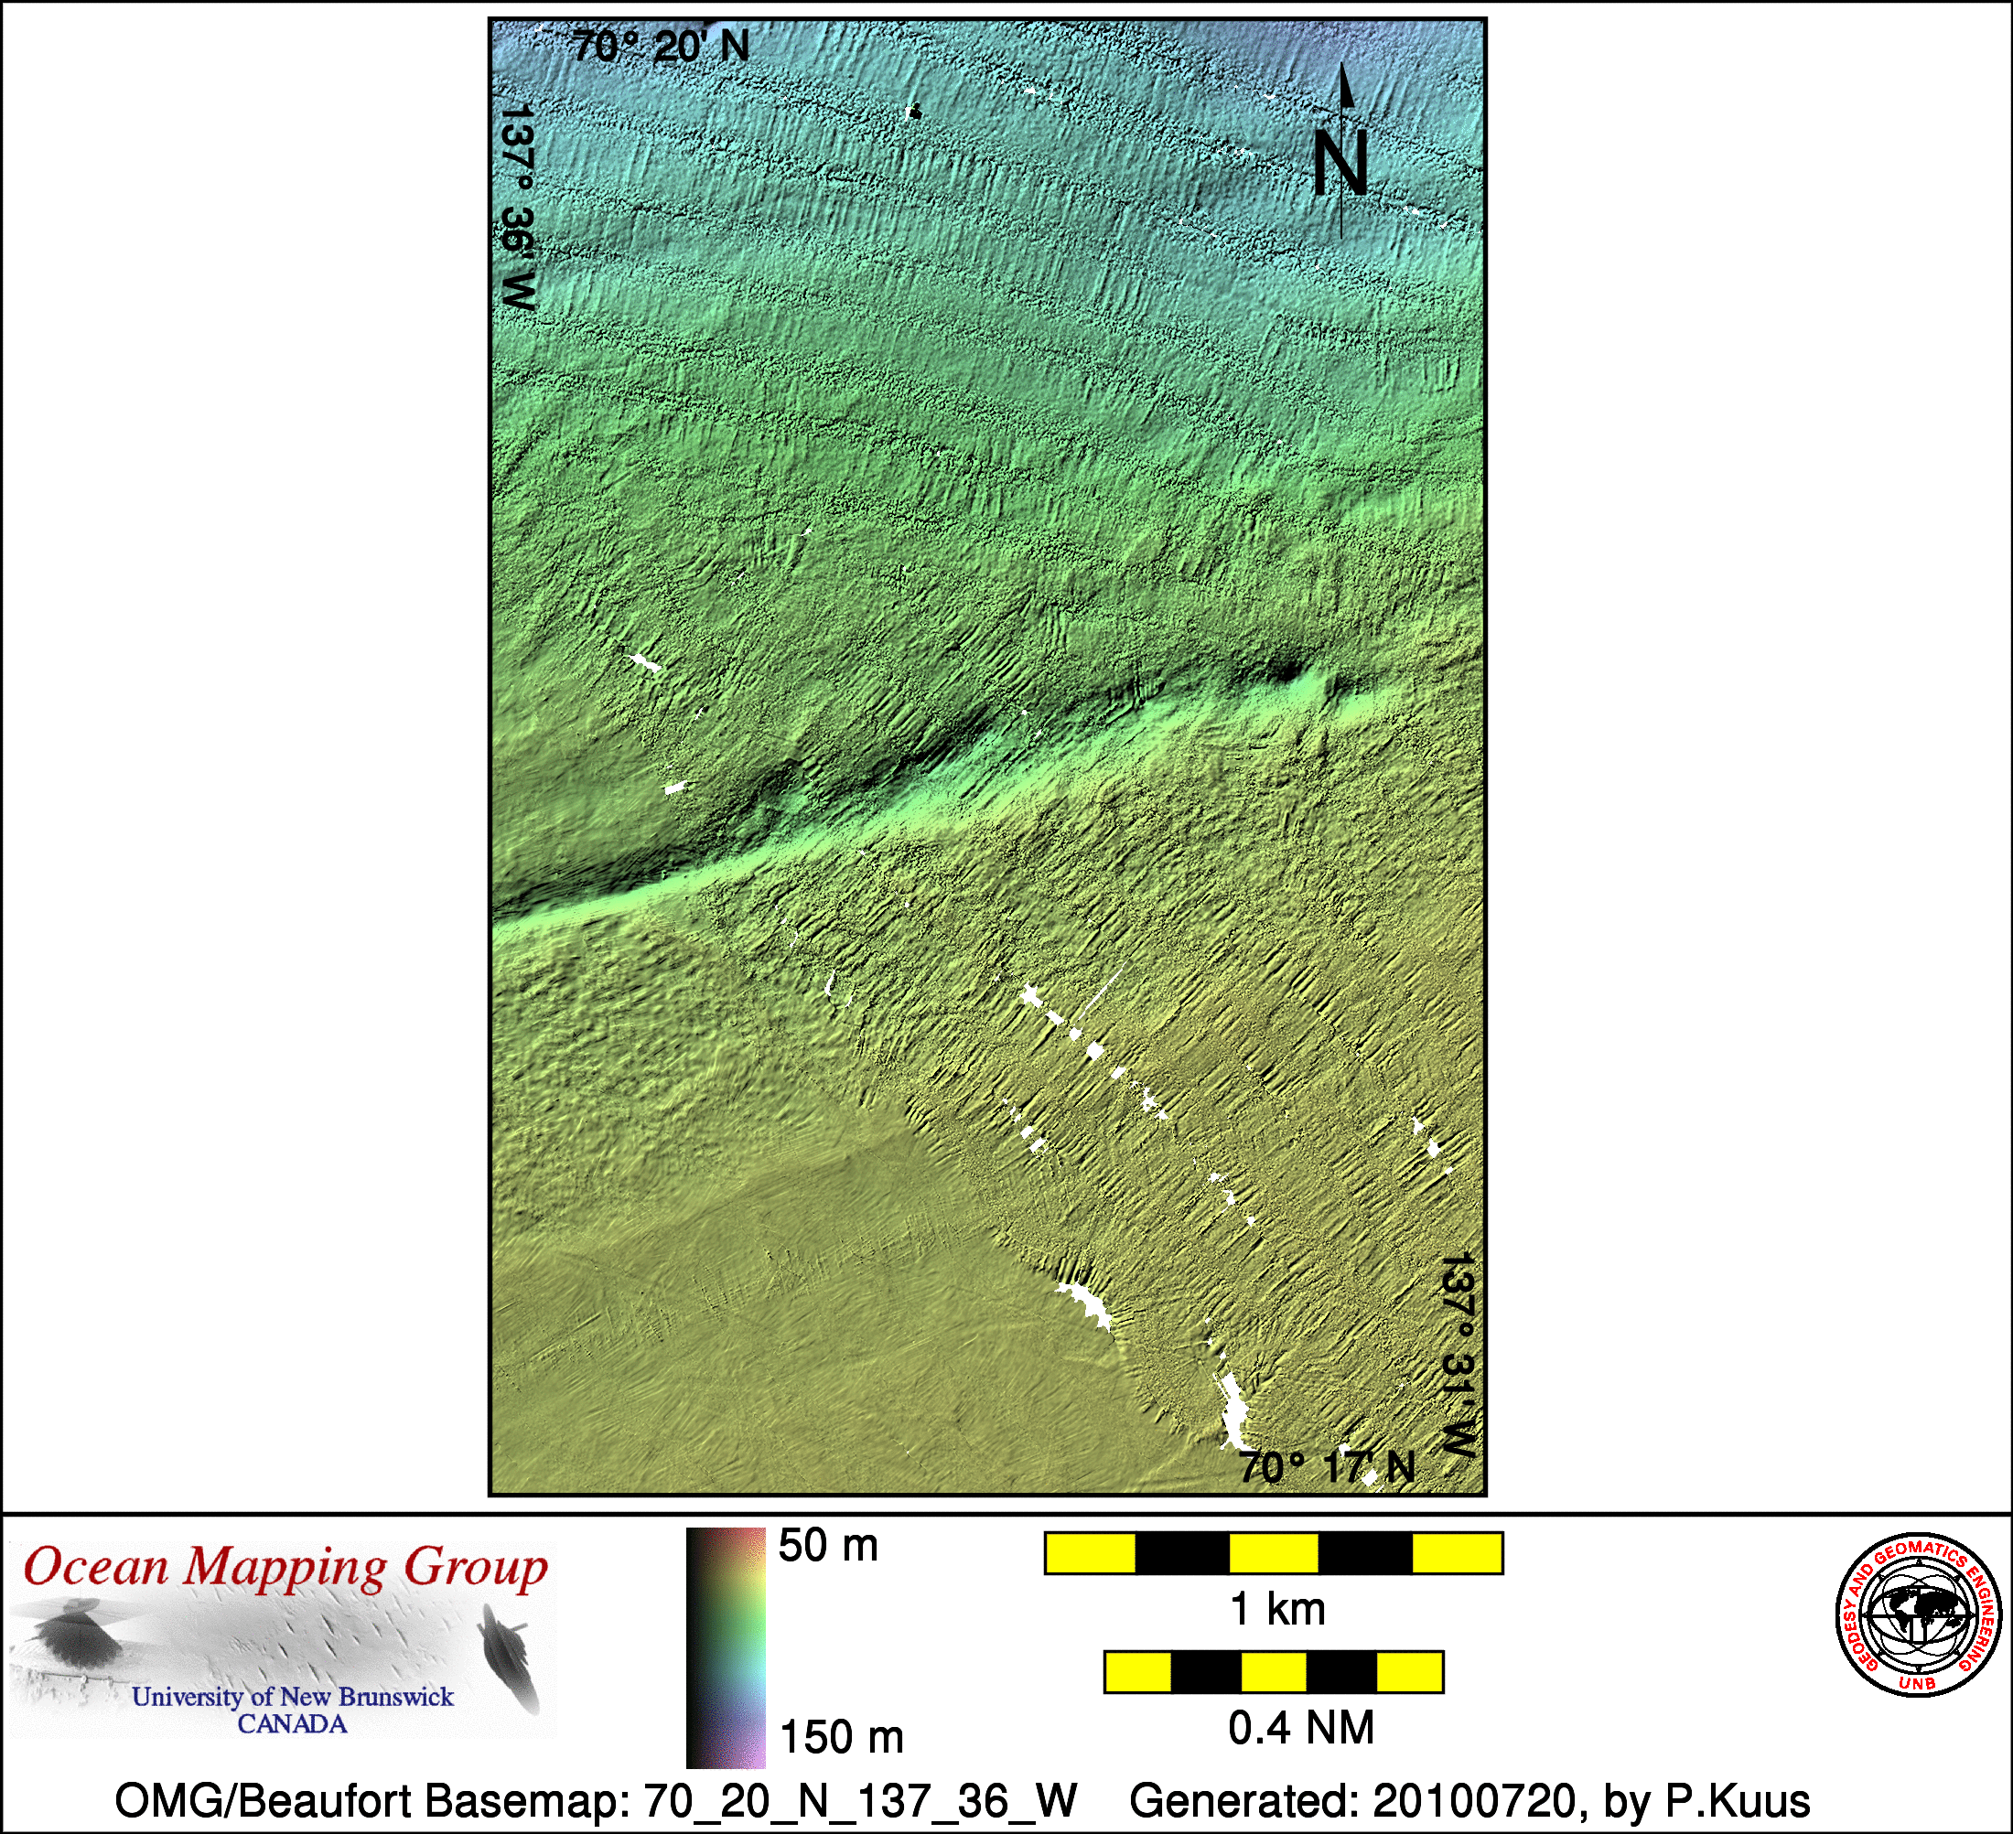Click the small black spot near the map top
2013x1834 pixels.
914,113
